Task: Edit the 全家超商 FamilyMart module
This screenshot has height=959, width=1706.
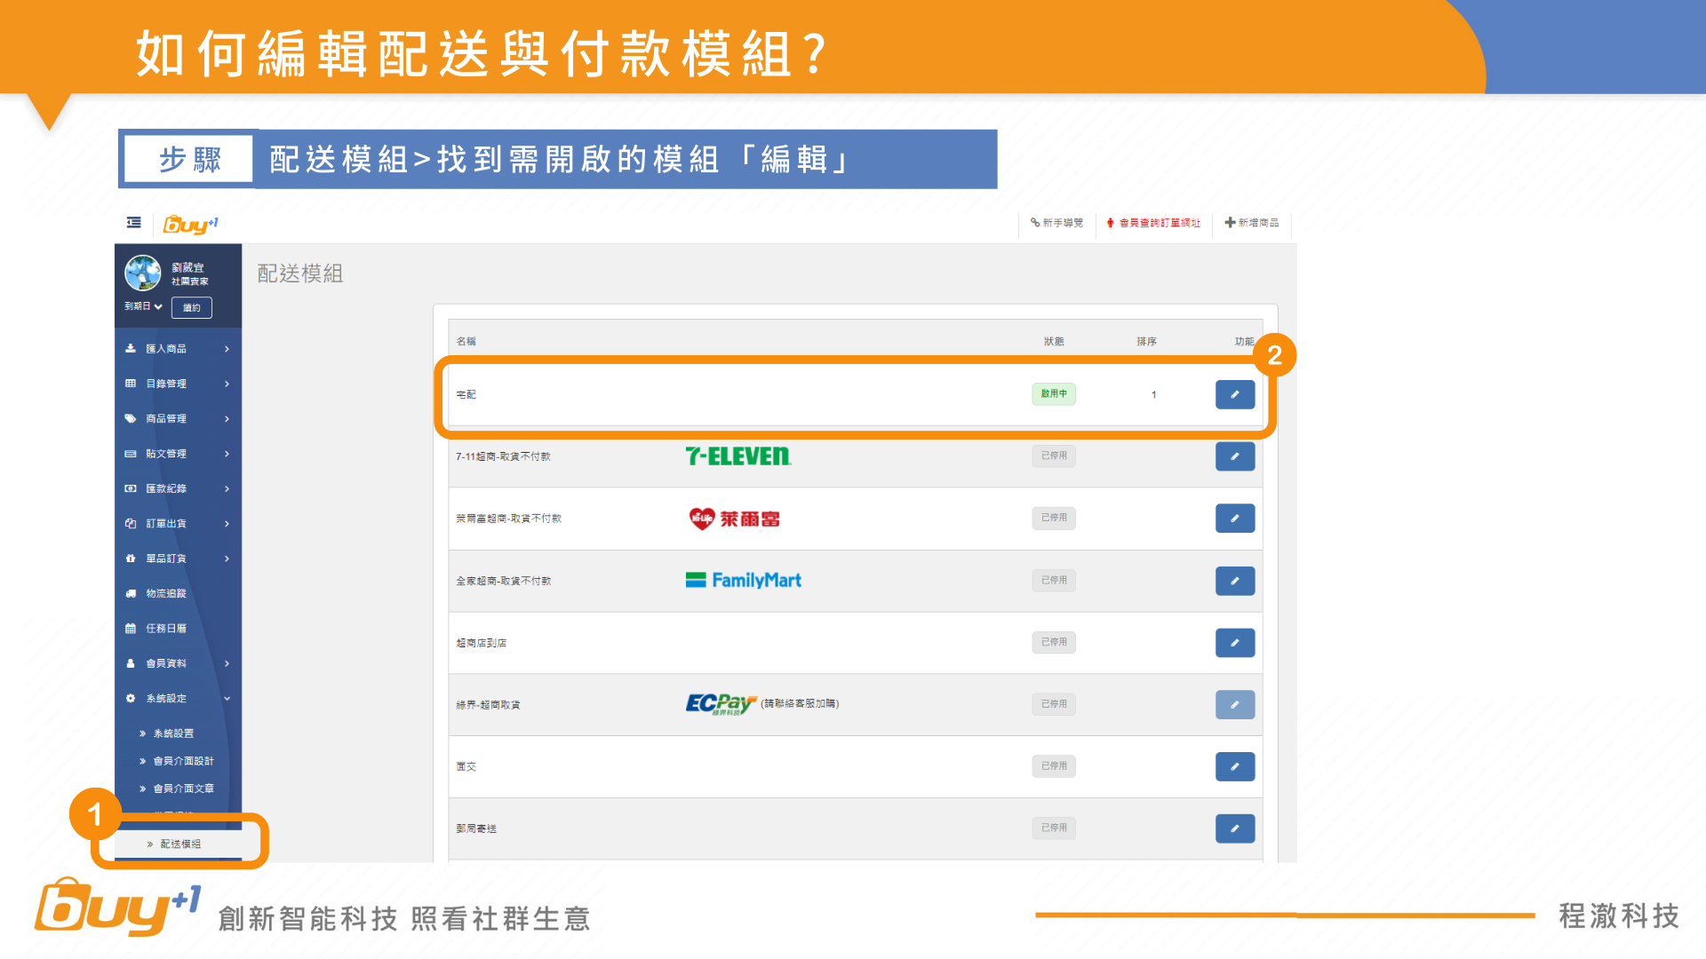Action: [x=1234, y=581]
